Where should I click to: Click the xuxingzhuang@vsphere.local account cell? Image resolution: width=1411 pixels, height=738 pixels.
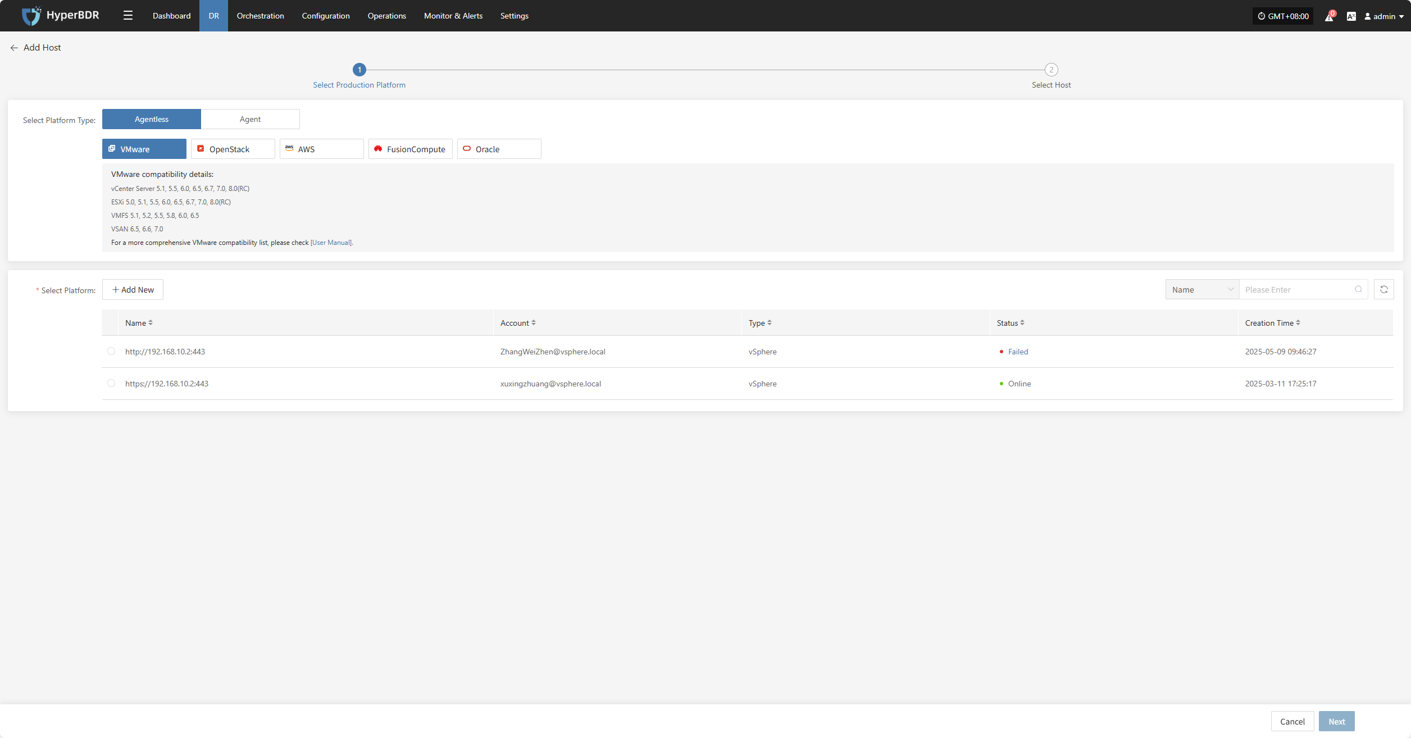[x=550, y=384]
